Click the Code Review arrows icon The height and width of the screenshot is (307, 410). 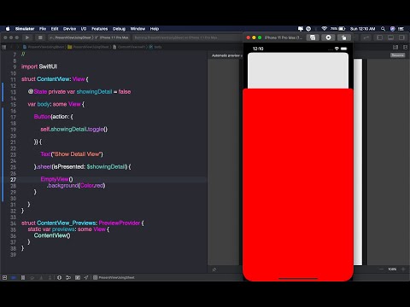point(366,38)
